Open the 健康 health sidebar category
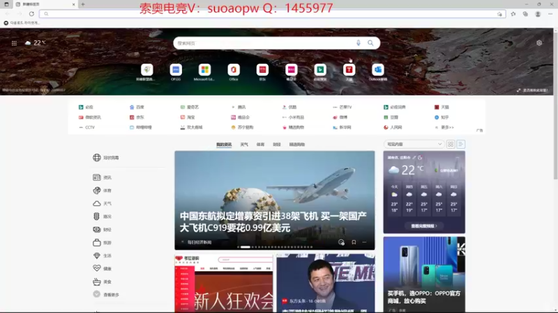Viewport: 558px width, 313px height. point(102,268)
